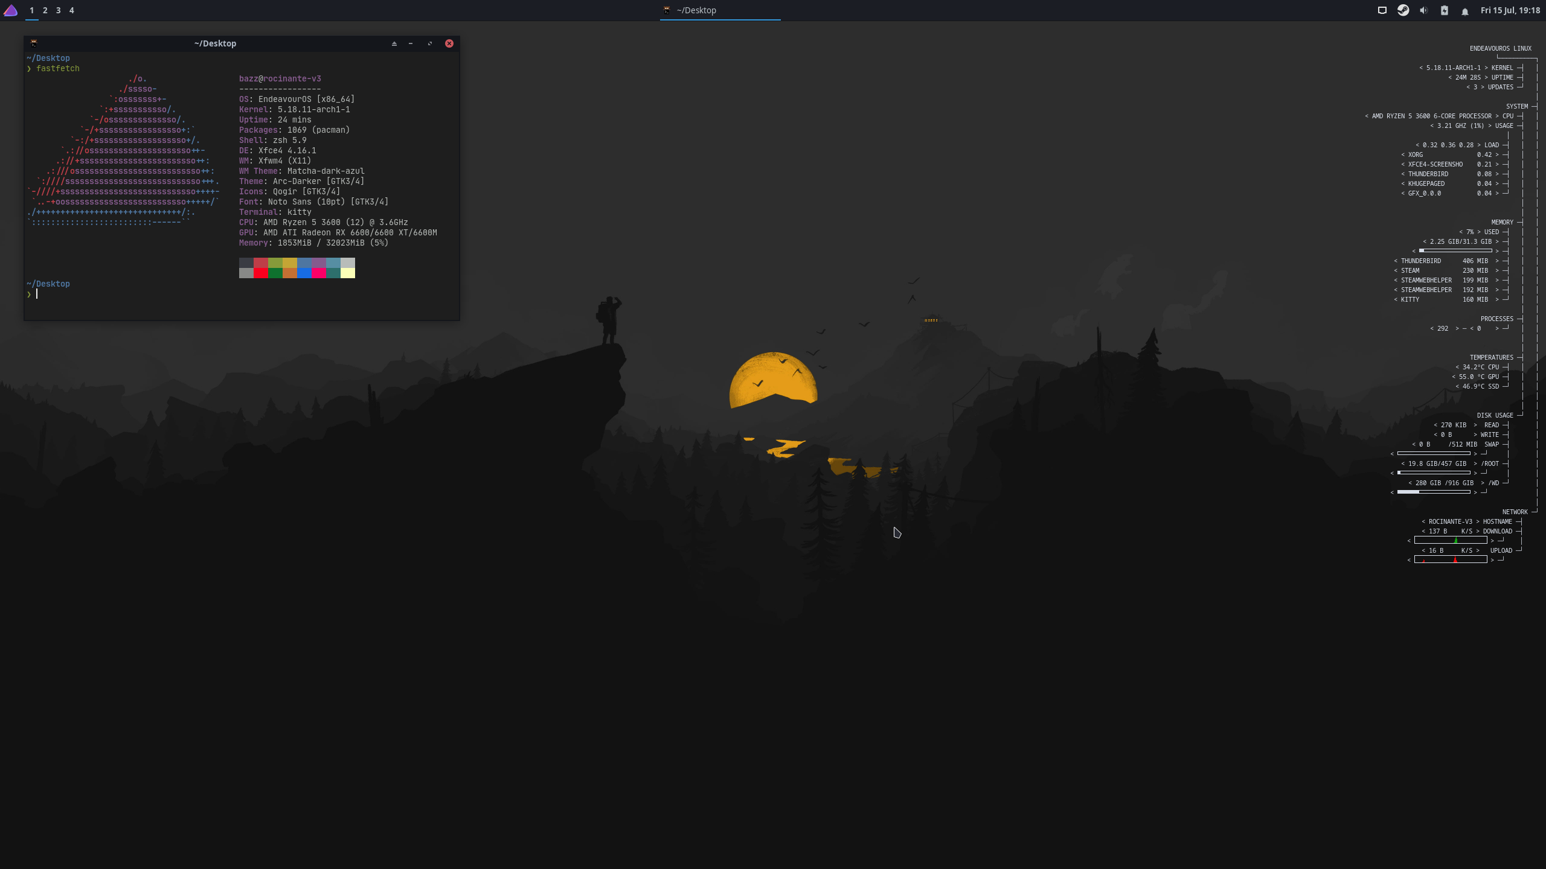Image resolution: width=1546 pixels, height=869 pixels.
Task: Click the 'XORG 0.42' process row in conky
Action: click(x=1450, y=154)
